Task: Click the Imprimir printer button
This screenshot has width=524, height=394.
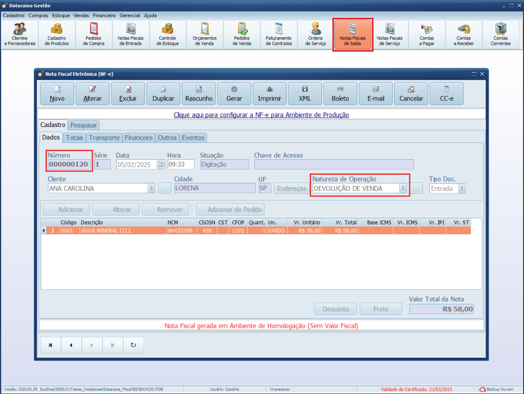Action: [269, 94]
